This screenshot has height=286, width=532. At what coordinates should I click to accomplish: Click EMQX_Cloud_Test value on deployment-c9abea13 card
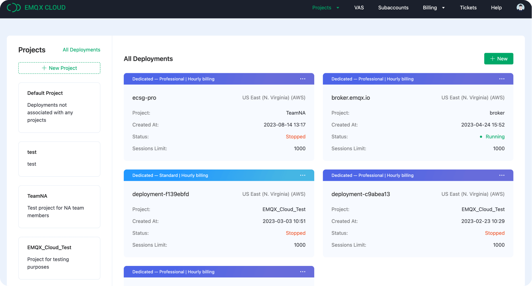point(483,210)
